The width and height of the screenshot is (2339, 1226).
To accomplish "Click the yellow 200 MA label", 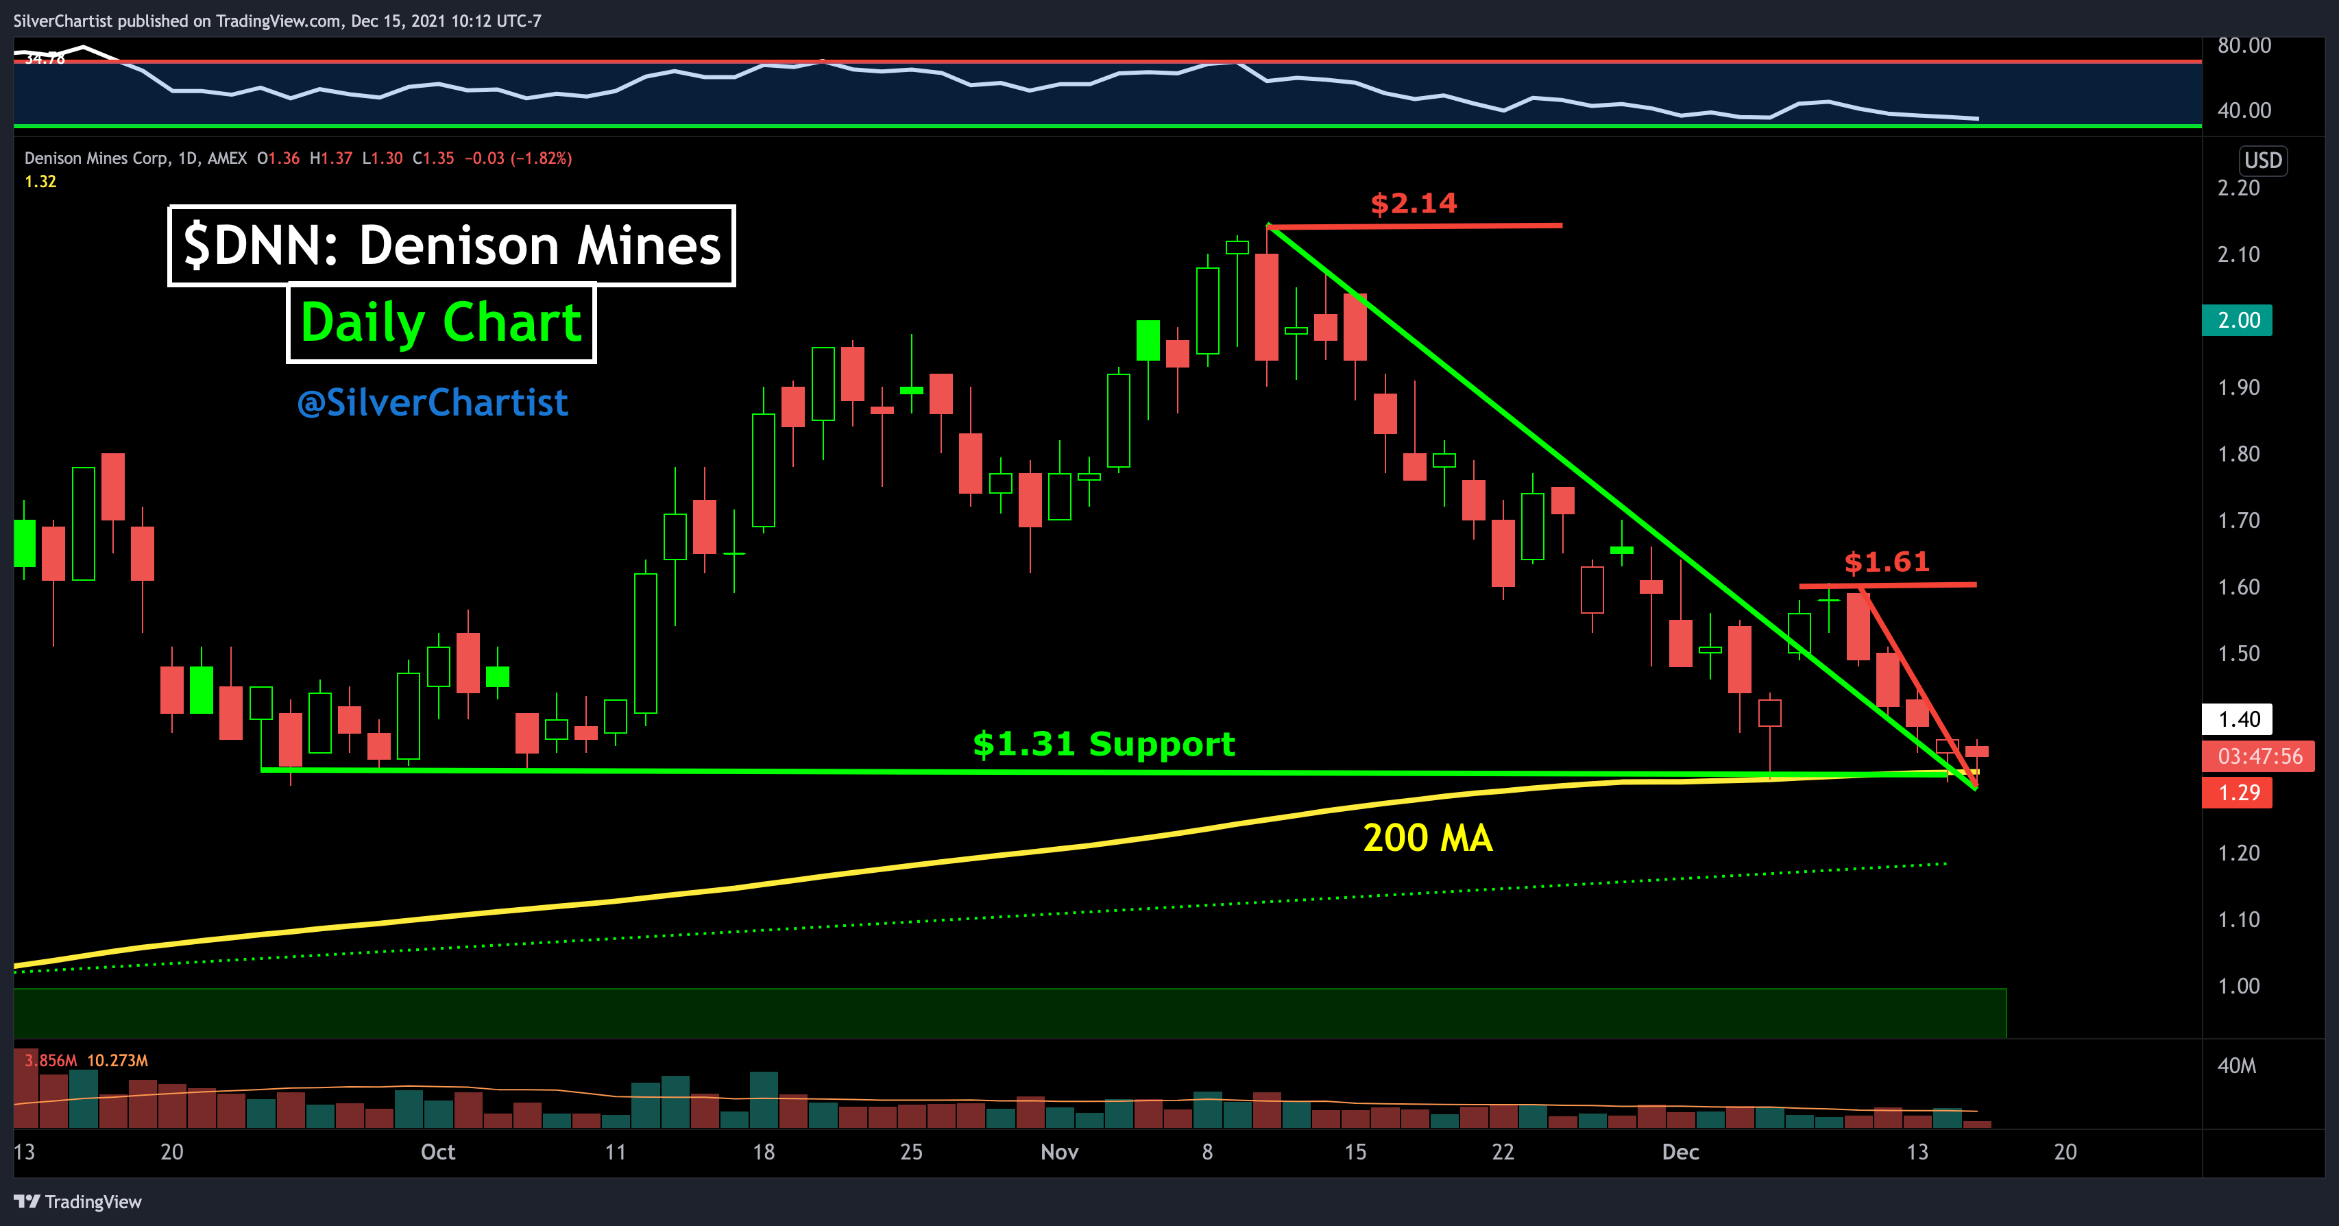I will (x=1427, y=837).
